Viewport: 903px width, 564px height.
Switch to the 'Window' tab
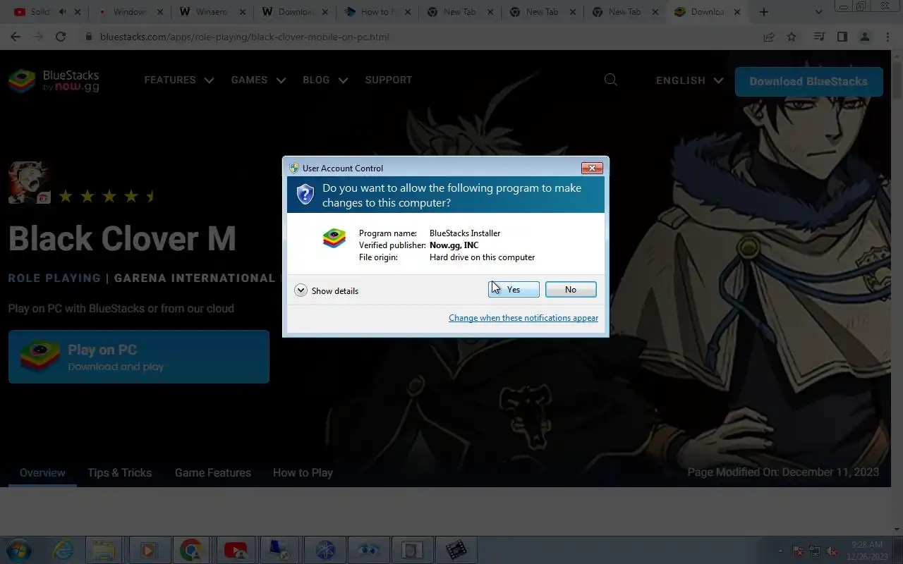(x=129, y=12)
